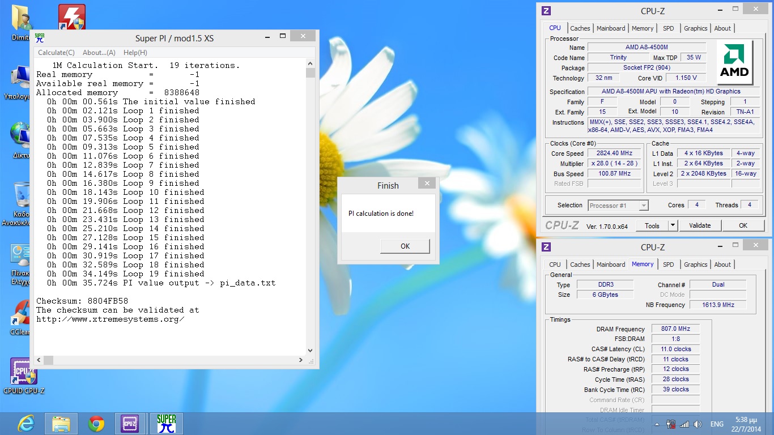The image size is (774, 435).
Task: Click the DRAM Frequency value 807.0 MHz
Action: point(675,329)
